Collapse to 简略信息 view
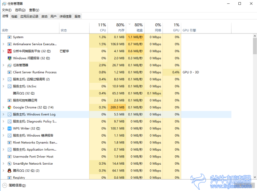The height and width of the screenshot is (191, 257). click(x=14, y=185)
